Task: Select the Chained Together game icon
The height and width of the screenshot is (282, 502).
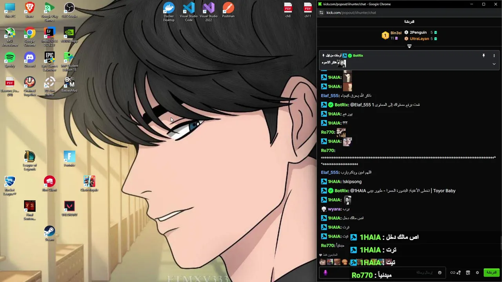Action: [x=29, y=86]
